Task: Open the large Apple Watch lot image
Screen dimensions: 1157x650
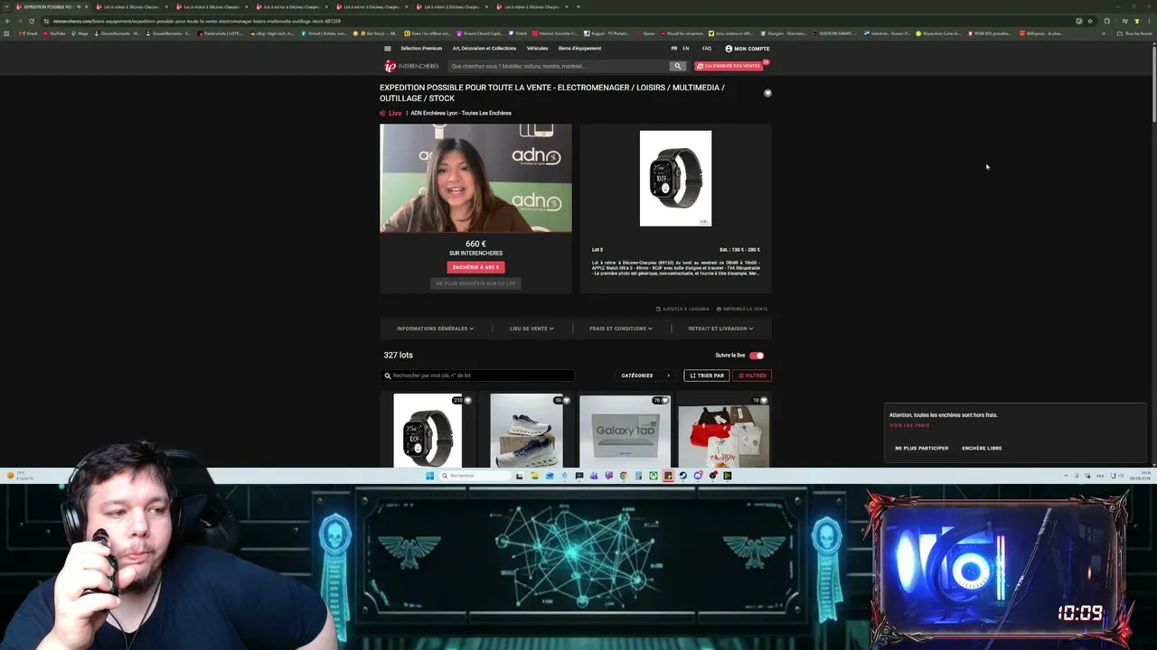Action: point(675,179)
